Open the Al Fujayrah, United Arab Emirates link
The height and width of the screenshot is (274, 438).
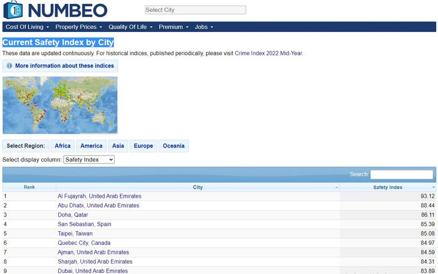click(x=99, y=196)
